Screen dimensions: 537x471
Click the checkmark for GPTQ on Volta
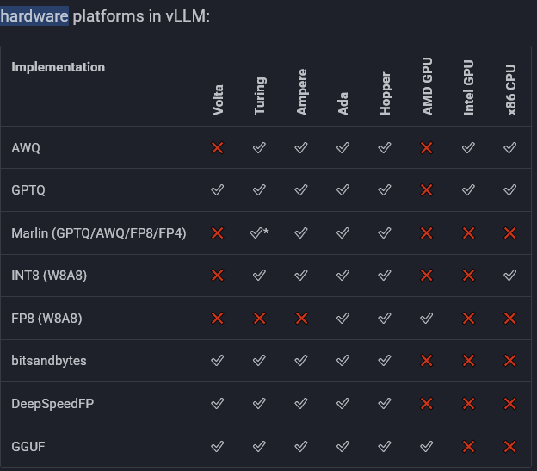[217, 190]
